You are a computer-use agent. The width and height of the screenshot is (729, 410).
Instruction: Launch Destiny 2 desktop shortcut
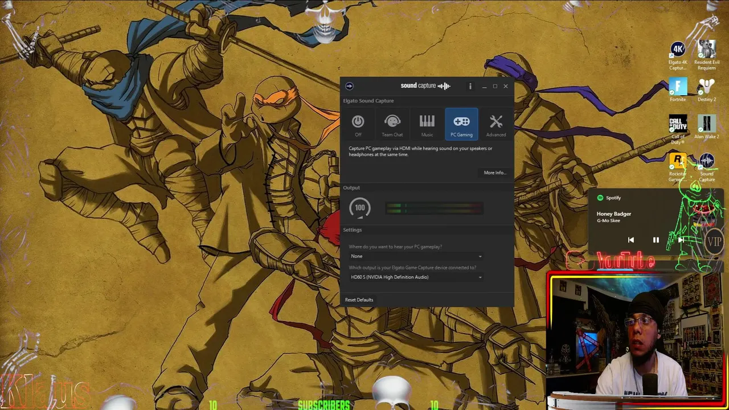(x=707, y=91)
